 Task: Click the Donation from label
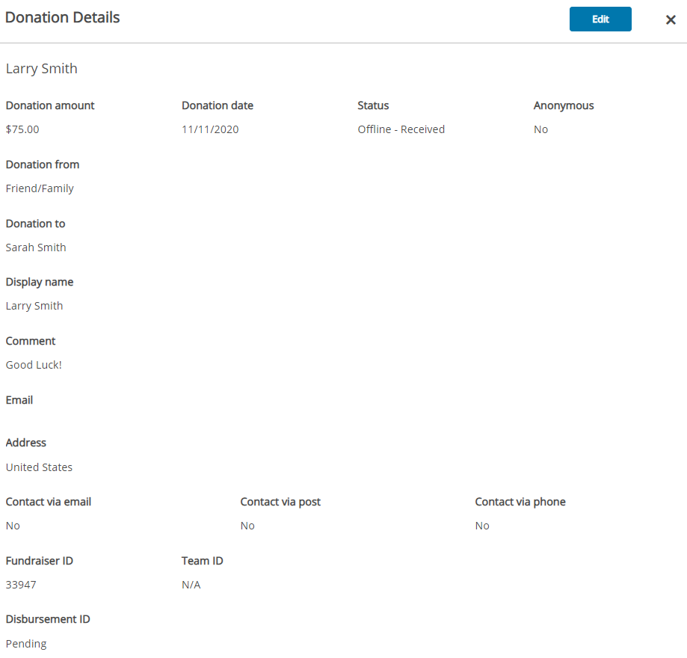43,164
